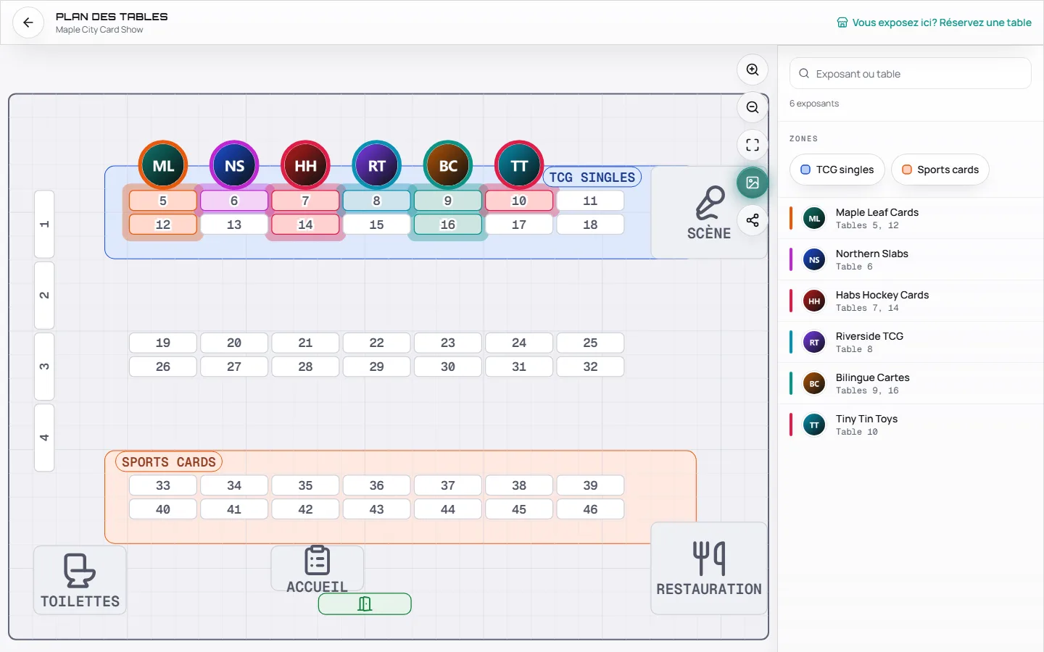
Task: Select table 12 on the map
Action: [x=163, y=225]
